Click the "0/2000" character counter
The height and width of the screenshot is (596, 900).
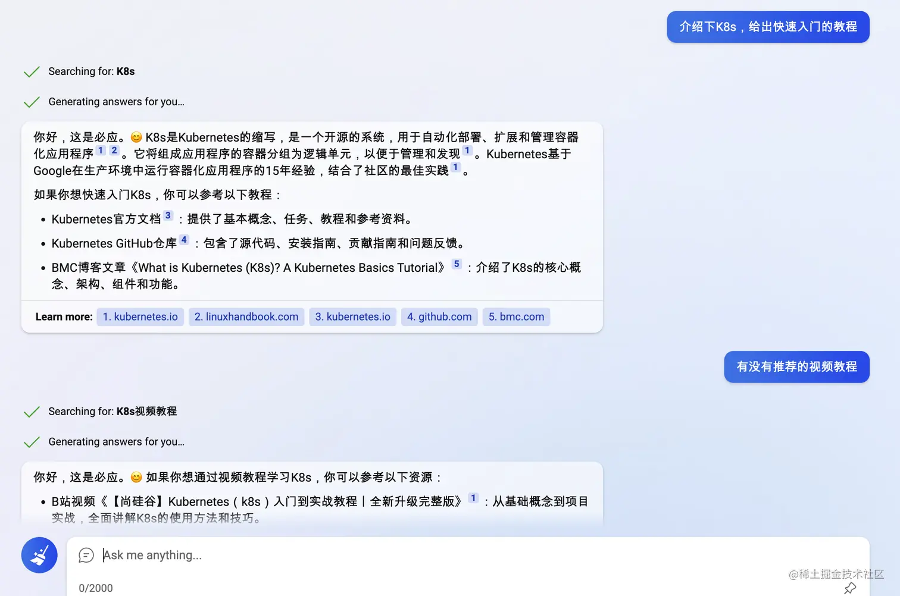[95, 588]
